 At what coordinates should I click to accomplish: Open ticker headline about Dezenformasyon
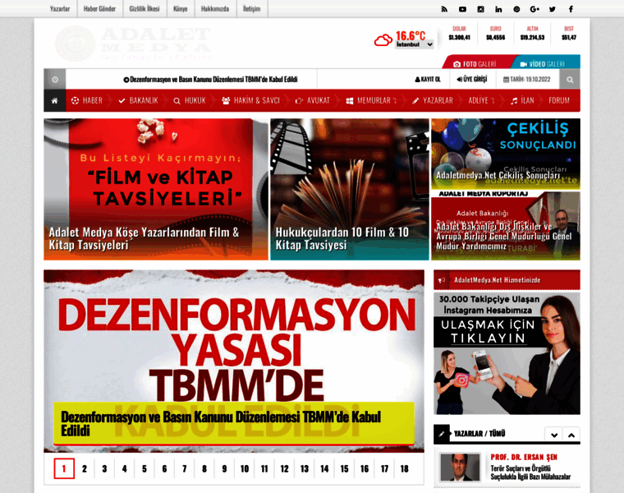click(x=211, y=79)
